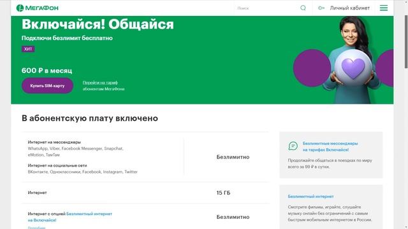Click the search magnifier icon
Screen dimensions: 408x229
pos(303,8)
